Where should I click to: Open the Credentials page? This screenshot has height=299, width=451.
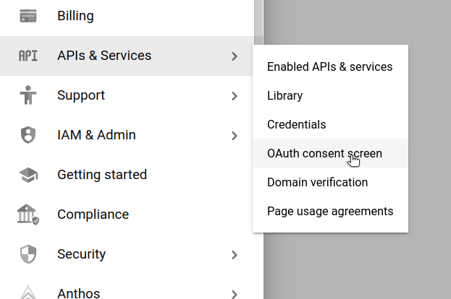(x=296, y=124)
